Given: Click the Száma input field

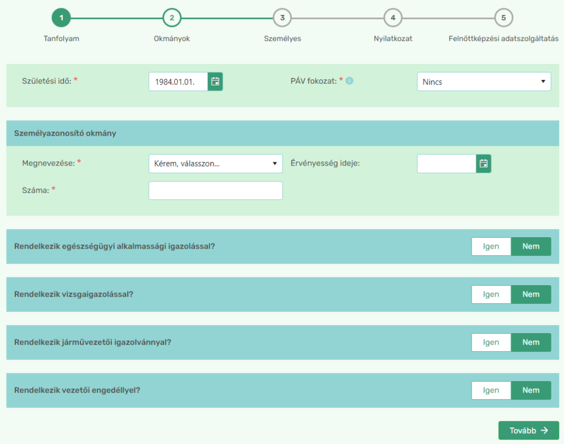Looking at the screenshot, I should [x=215, y=190].
